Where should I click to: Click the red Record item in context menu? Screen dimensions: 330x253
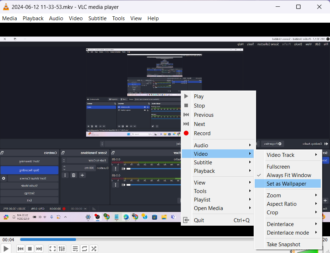pos(202,133)
